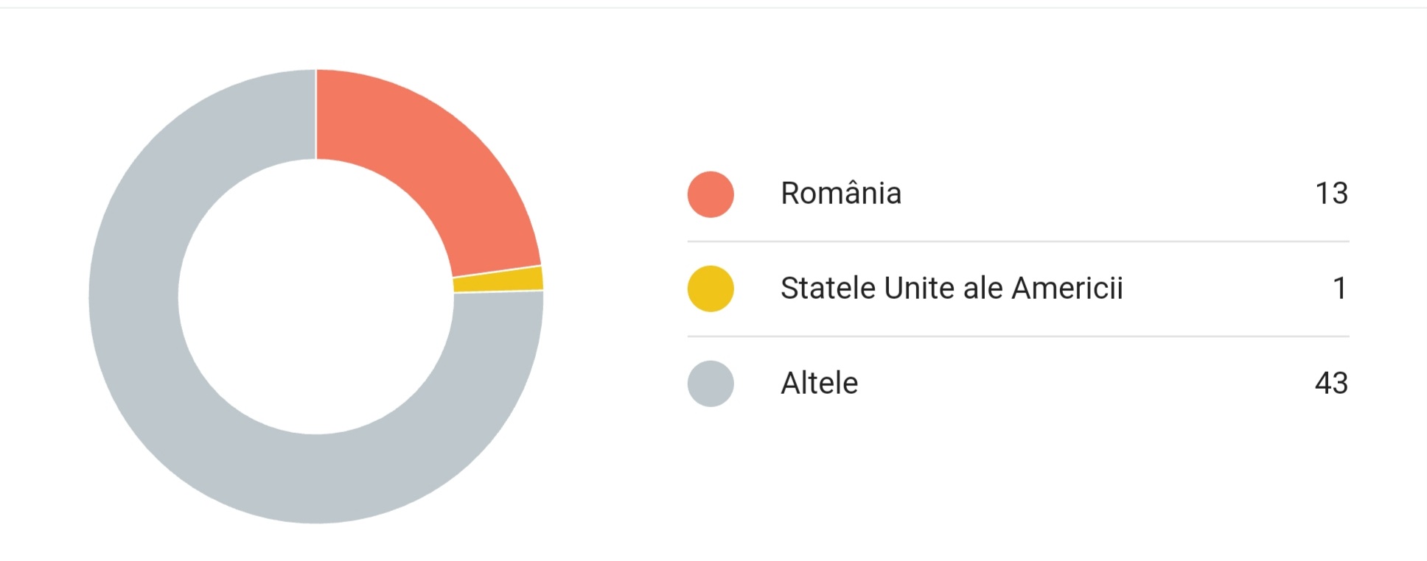Click the Statele Unite count value 1
The width and height of the screenshot is (1427, 561).
(x=1340, y=288)
